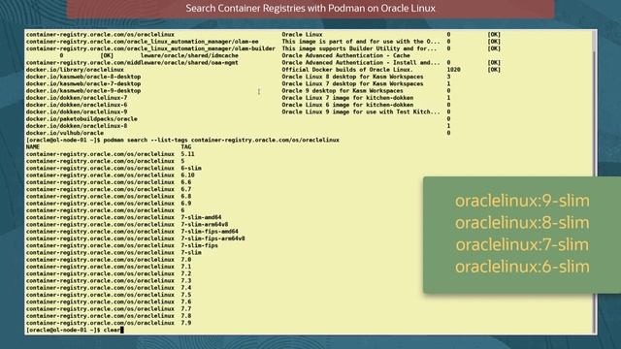Click "docker.io/kasmweb/oracle-9-desktop"
The width and height of the screenshot is (621, 349).
click(x=83, y=91)
